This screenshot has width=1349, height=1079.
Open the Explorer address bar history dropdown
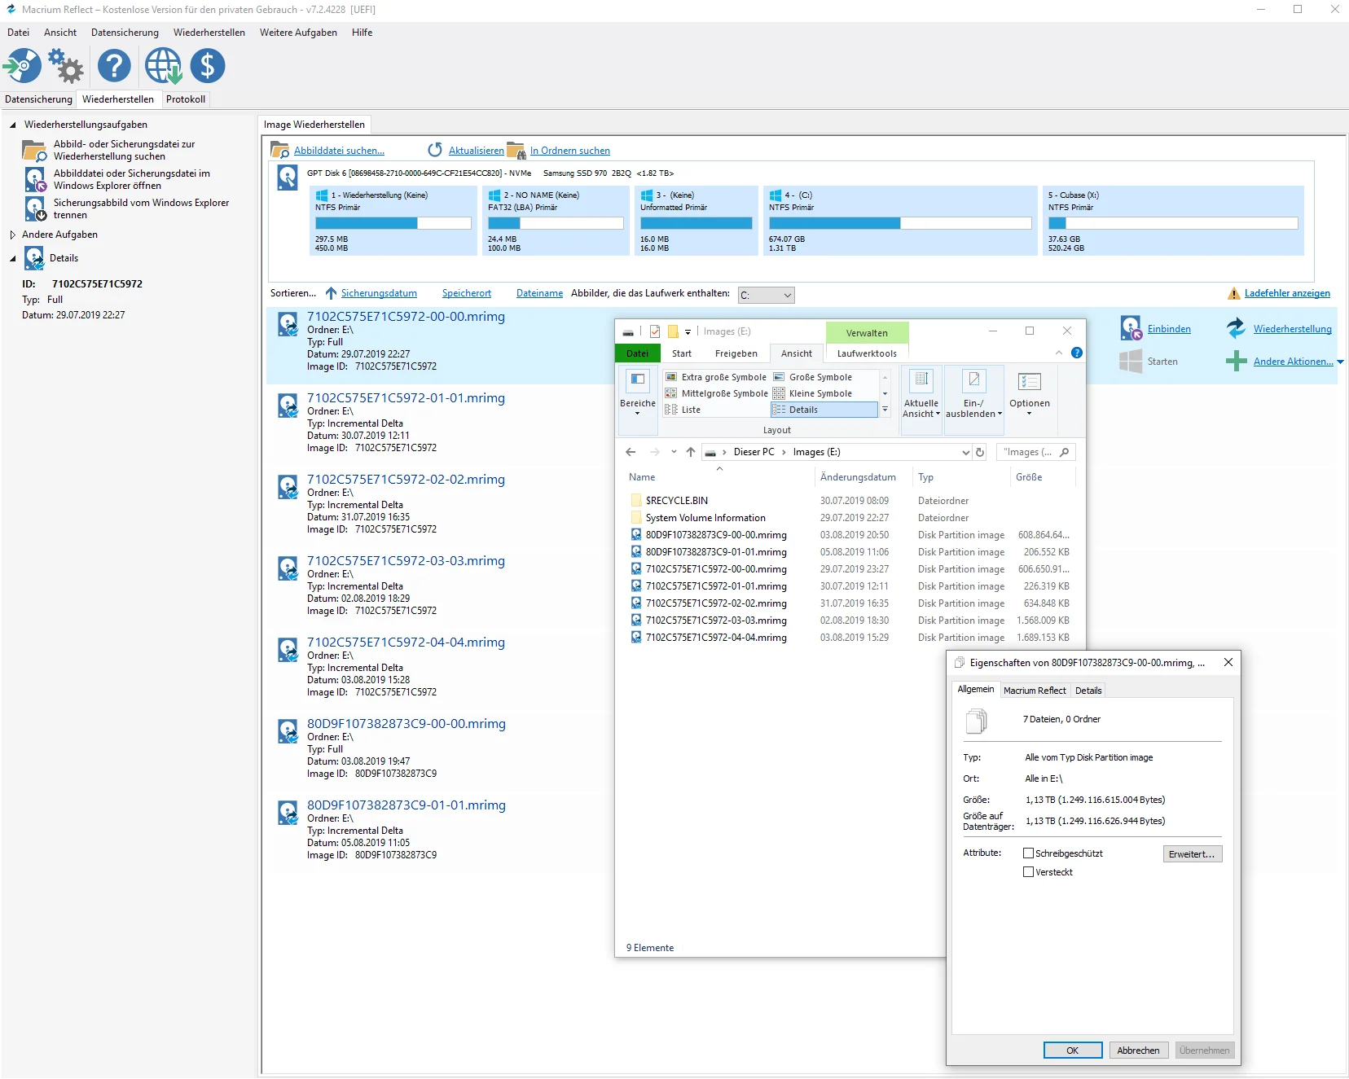click(965, 453)
